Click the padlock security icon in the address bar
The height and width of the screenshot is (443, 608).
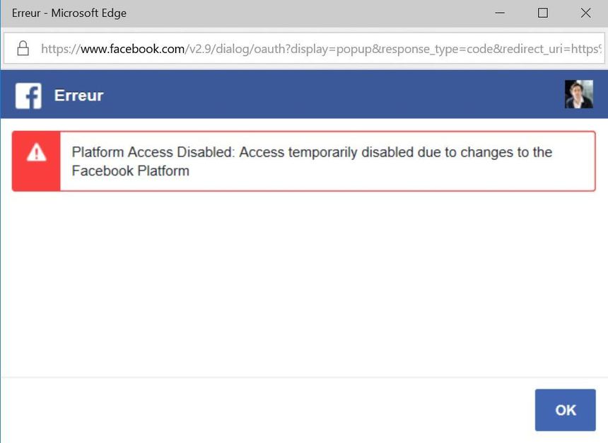pos(23,49)
